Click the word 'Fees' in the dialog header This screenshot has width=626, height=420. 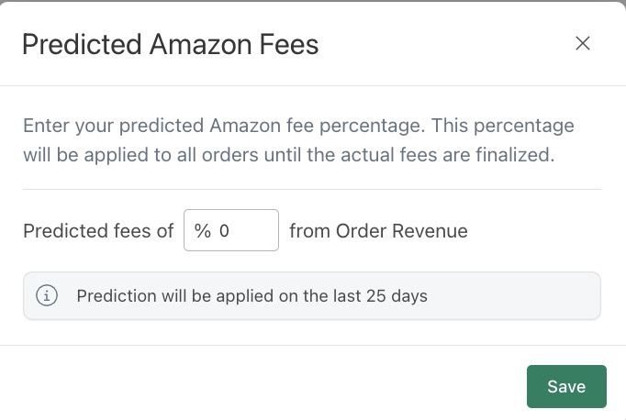click(289, 44)
